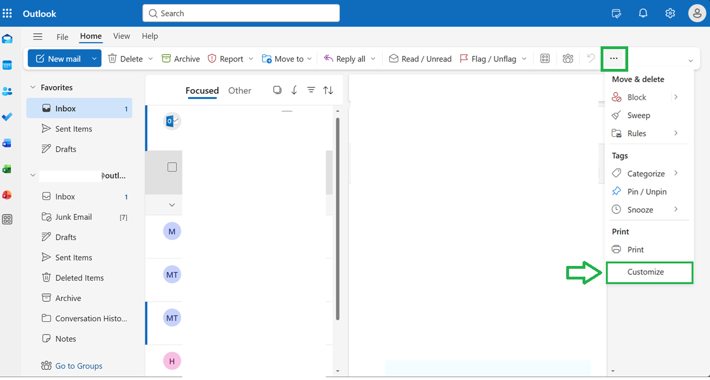Open the Settings gear

pos(670,14)
